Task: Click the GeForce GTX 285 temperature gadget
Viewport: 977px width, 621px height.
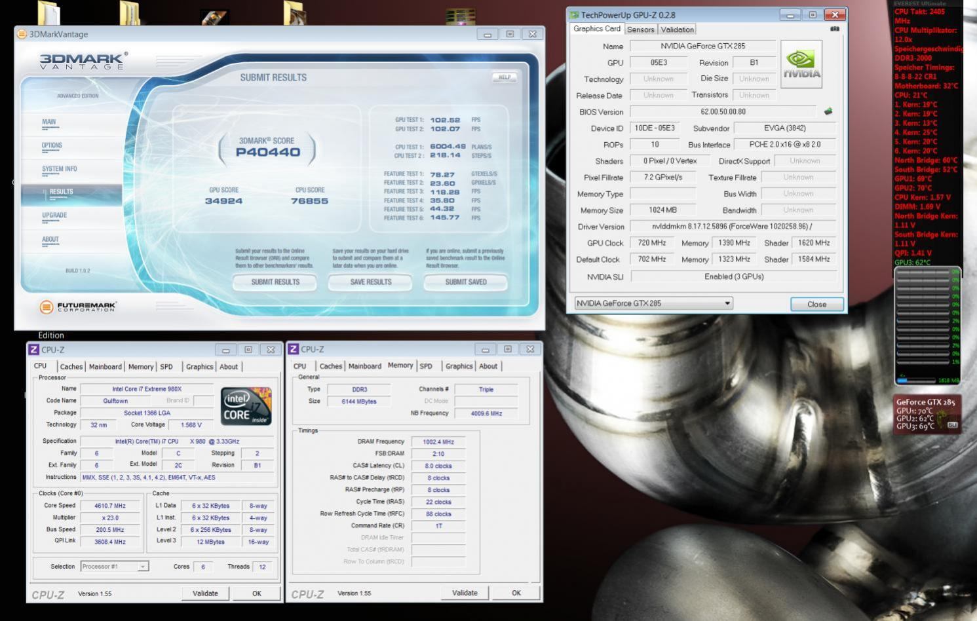Action: [927, 414]
